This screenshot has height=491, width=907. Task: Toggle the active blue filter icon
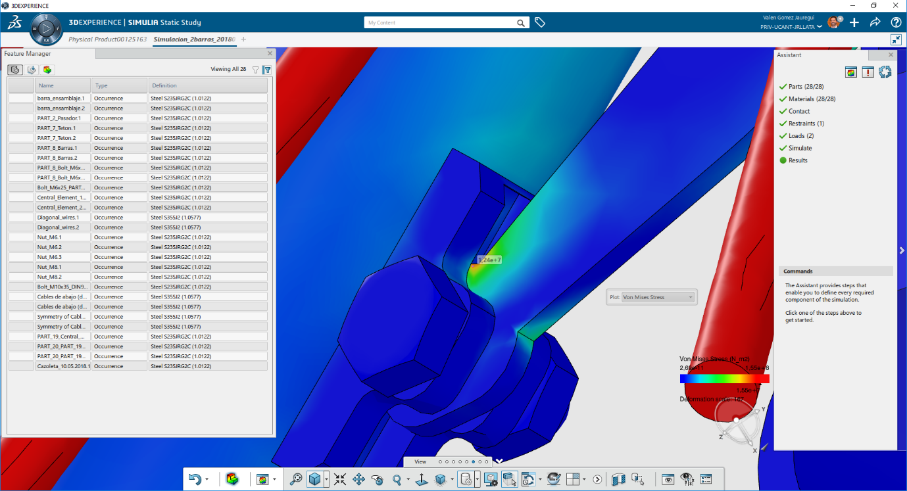tap(267, 70)
